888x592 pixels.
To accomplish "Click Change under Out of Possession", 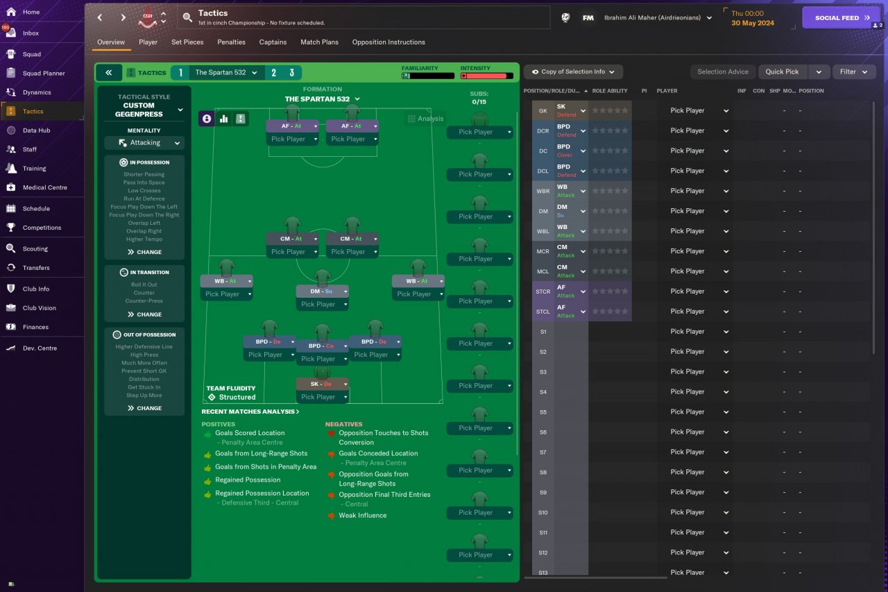I will (x=144, y=409).
